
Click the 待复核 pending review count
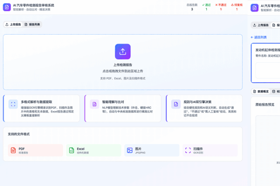[237, 7]
